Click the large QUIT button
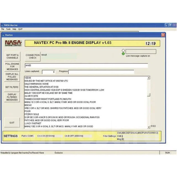Screen dimensions: 177x177 pos(12,123)
